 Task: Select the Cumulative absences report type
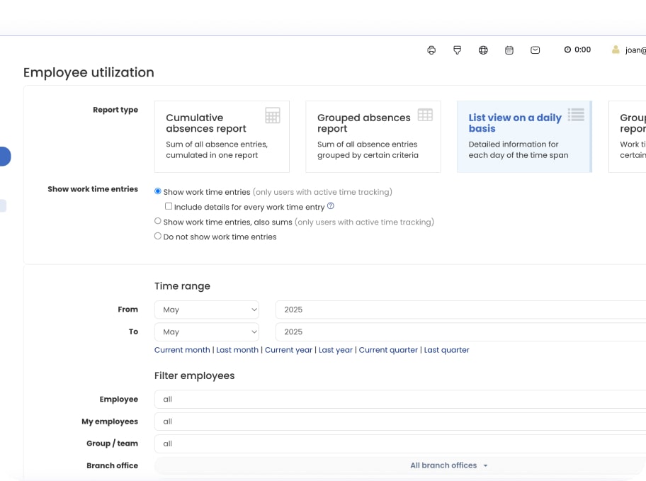click(x=222, y=136)
